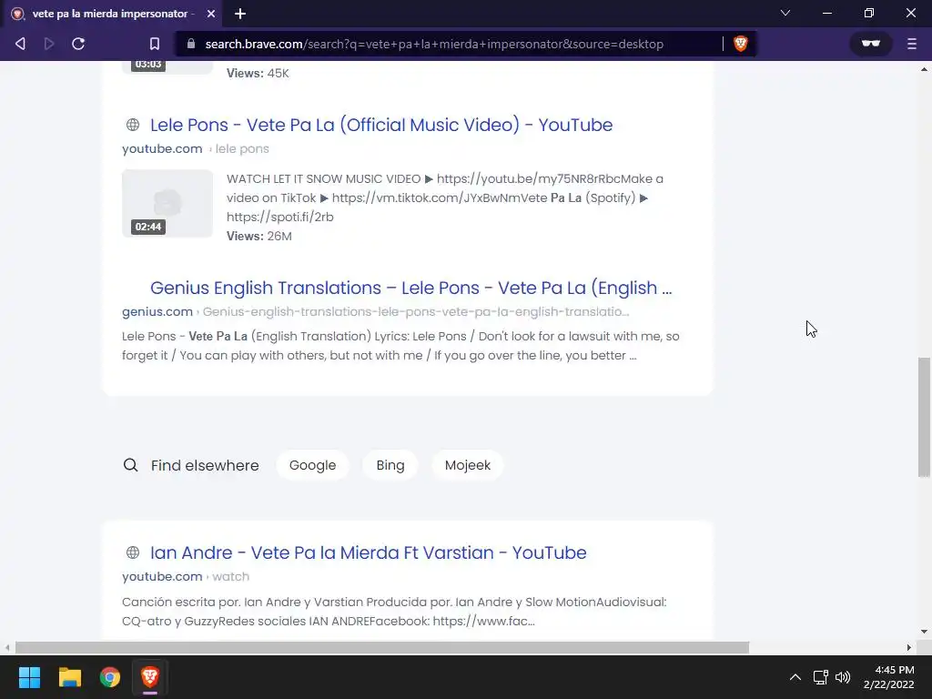The width and height of the screenshot is (932, 699).
Task: Open Lele Pons Vete Pa La YouTube result
Action: click(381, 125)
